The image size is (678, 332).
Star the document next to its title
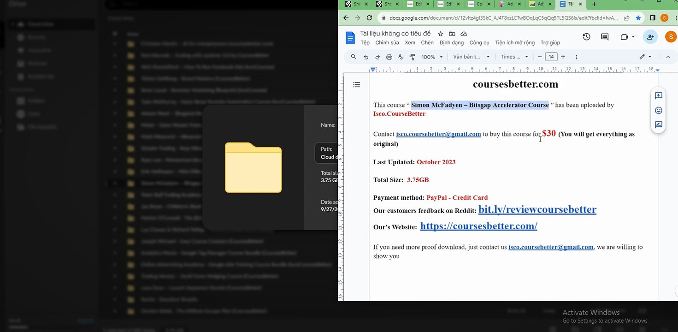440,34
